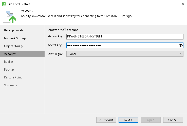The height and width of the screenshot is (126, 187).
Task: Click the File Level Restore app icon
Action: click(4, 4)
